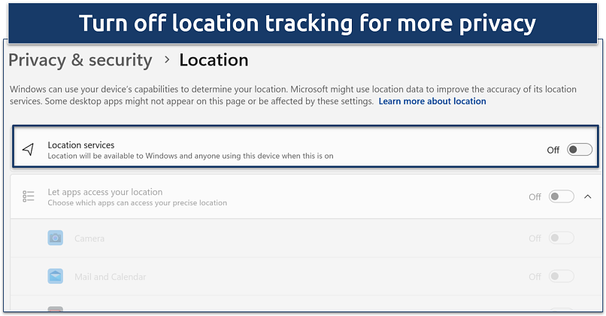Image resolution: width=606 pixels, height=316 pixels.
Task: Toggle Let apps access your location
Action: 561,196
